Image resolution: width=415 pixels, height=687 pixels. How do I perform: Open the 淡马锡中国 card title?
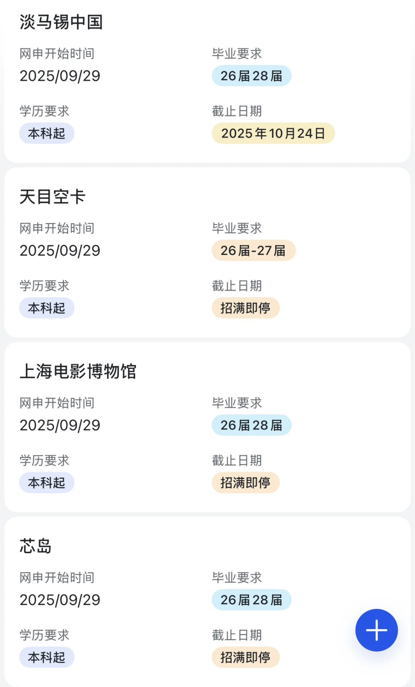(61, 22)
